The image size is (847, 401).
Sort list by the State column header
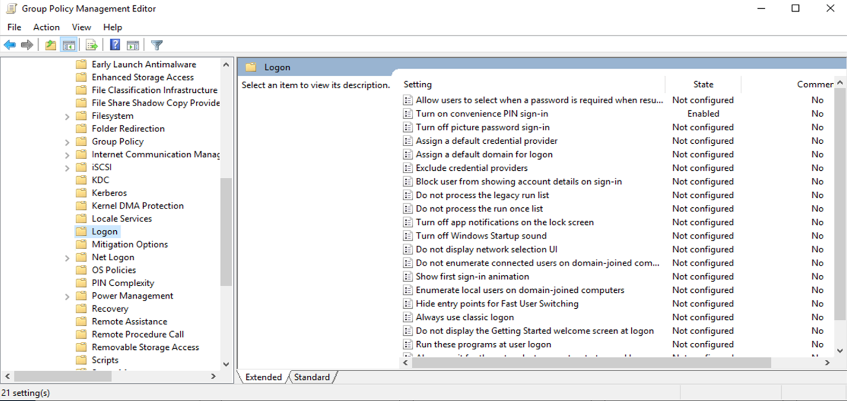703,85
